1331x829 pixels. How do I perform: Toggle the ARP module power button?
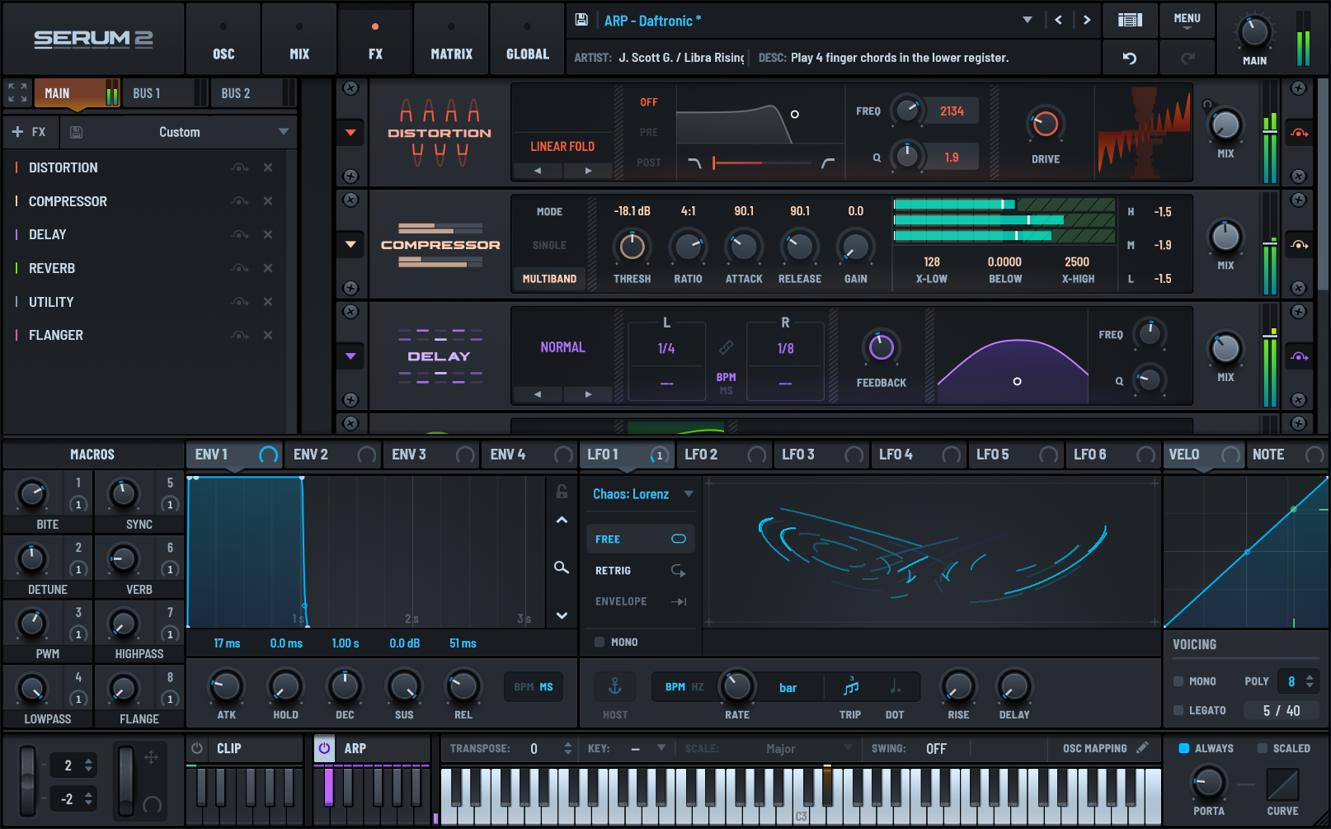click(324, 748)
